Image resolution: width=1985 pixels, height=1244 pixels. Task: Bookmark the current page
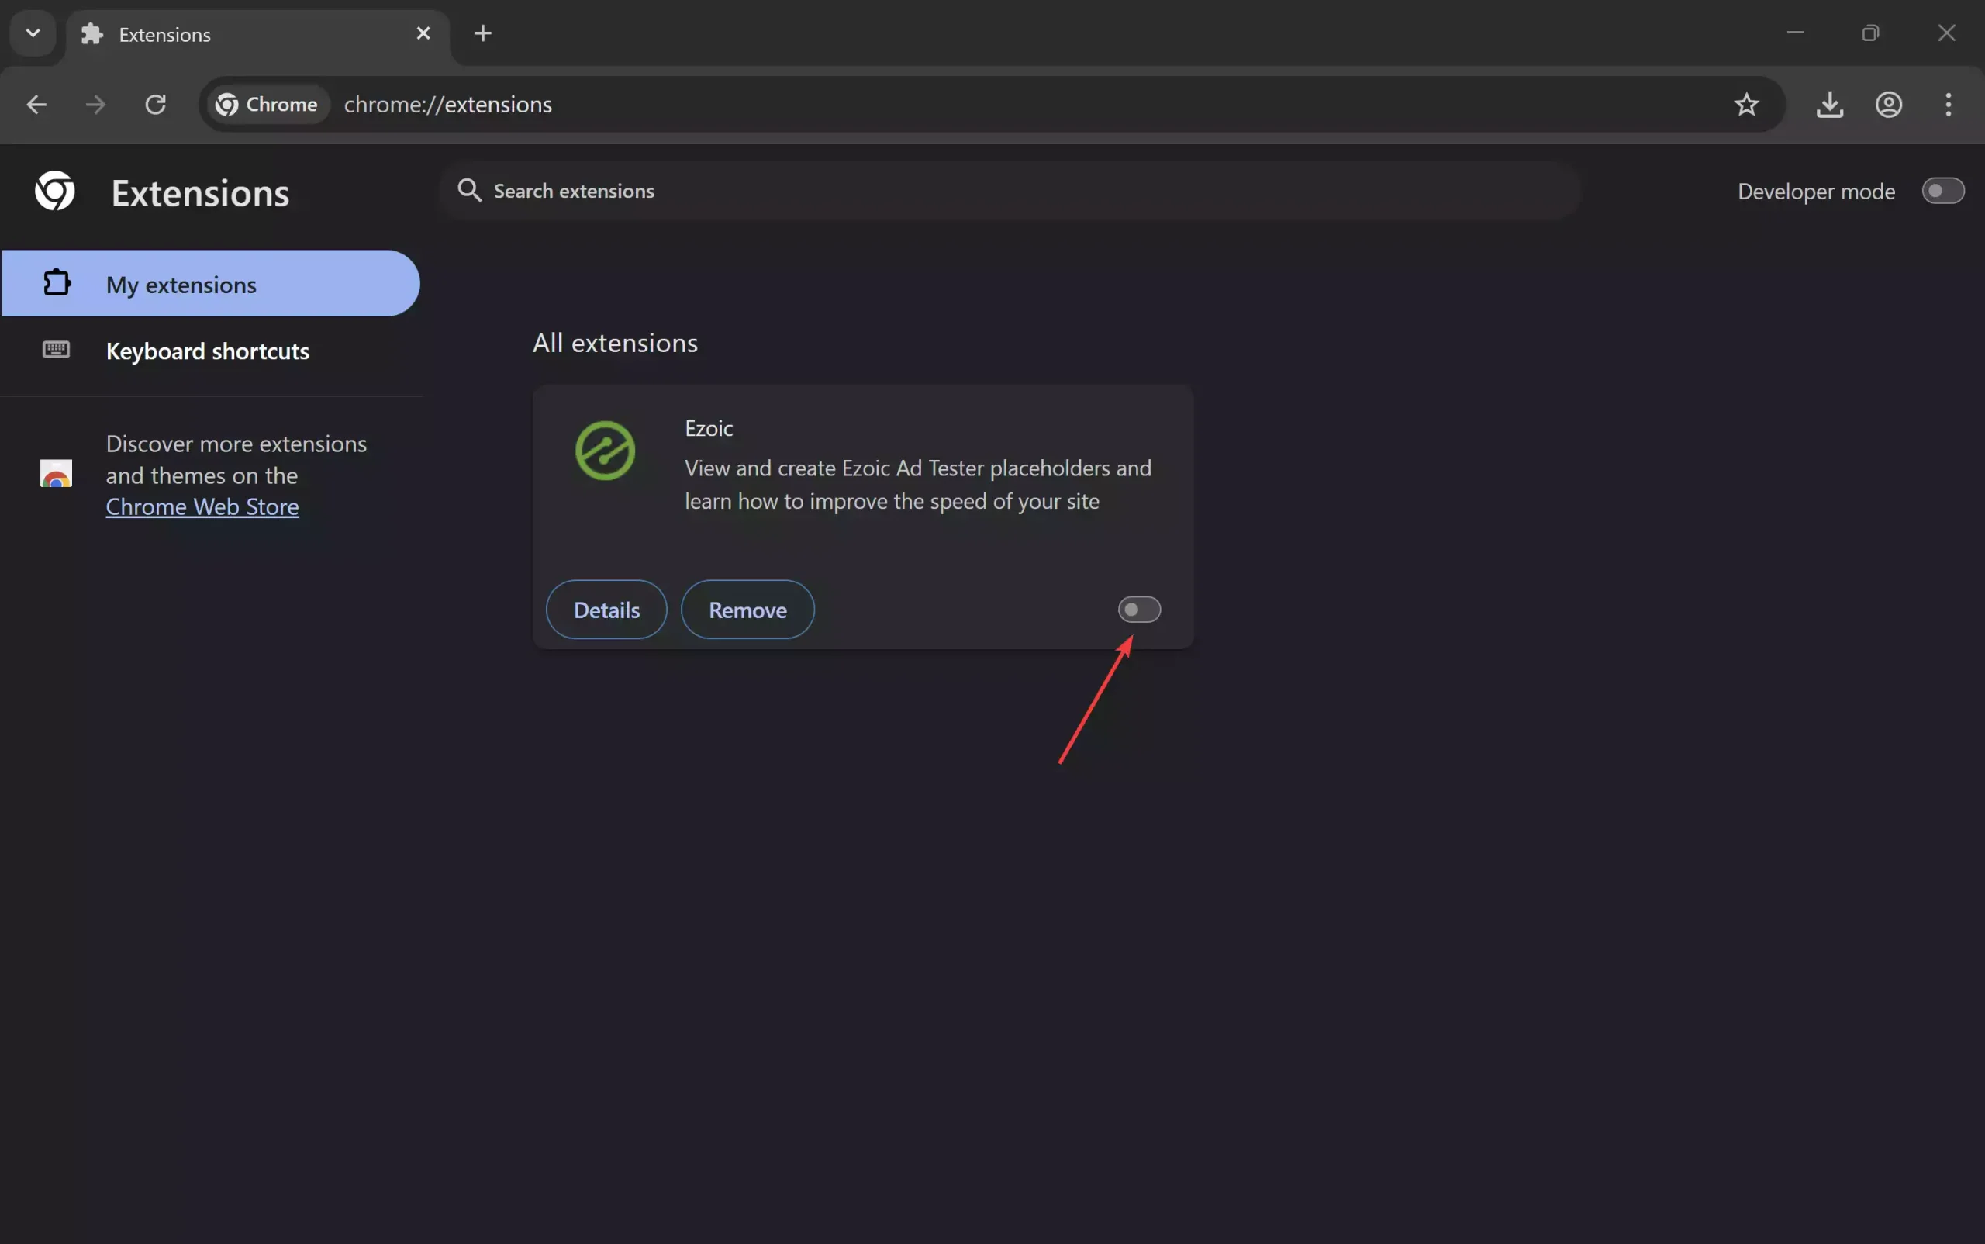tap(1747, 105)
